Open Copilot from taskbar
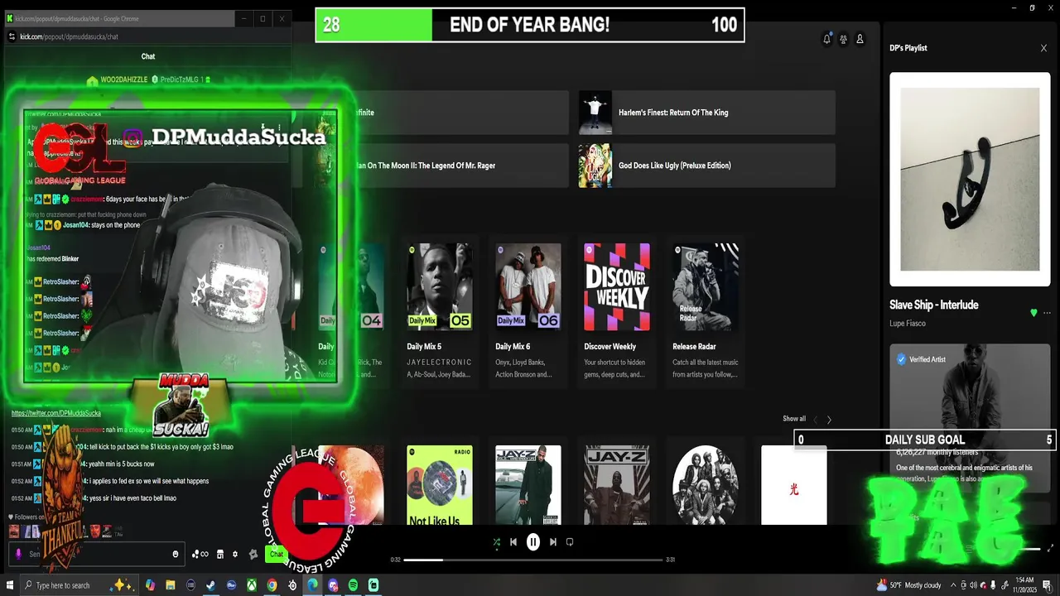 click(x=150, y=585)
